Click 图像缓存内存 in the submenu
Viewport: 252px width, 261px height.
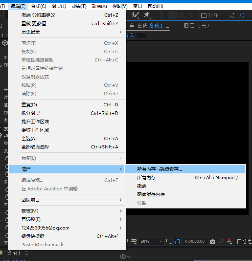point(185,194)
